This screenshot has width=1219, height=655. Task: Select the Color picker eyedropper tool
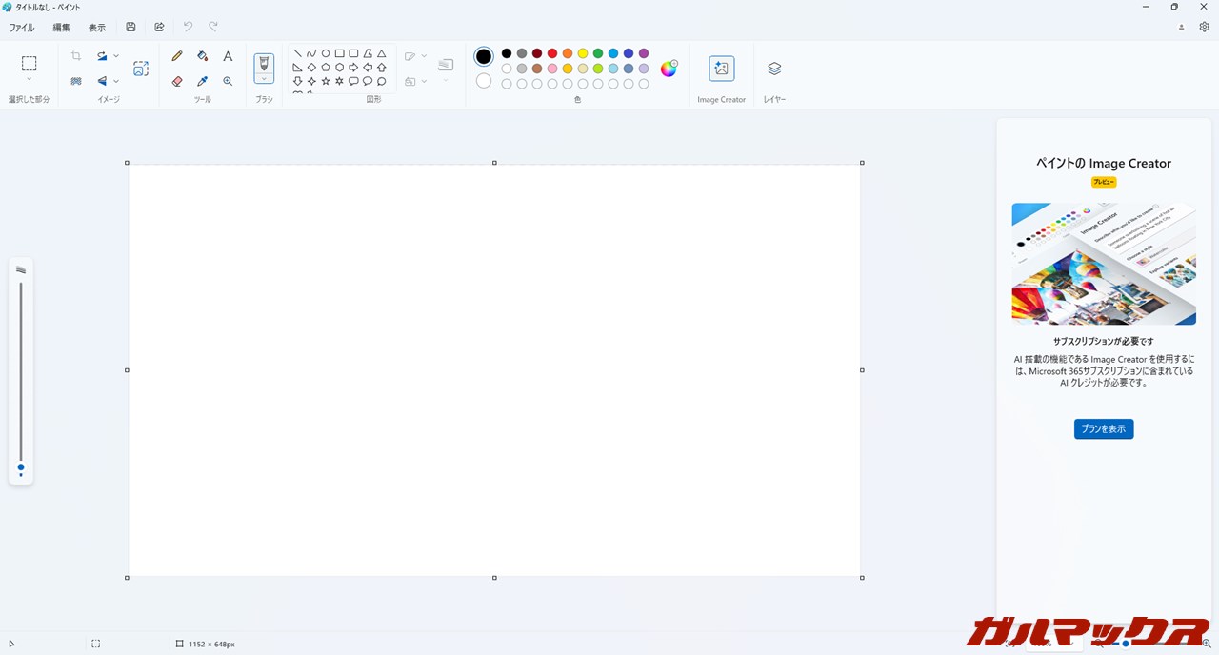pos(202,82)
